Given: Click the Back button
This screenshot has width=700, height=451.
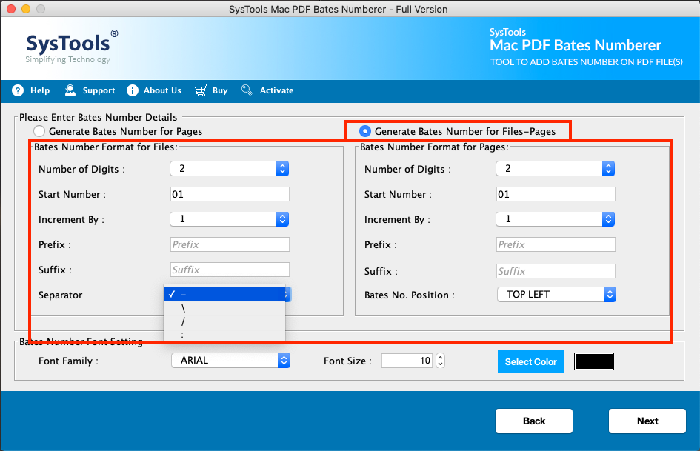Looking at the screenshot, I should point(534,421).
